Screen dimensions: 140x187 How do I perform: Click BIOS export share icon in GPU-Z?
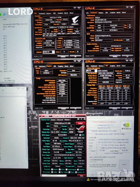[x=77, y=135]
